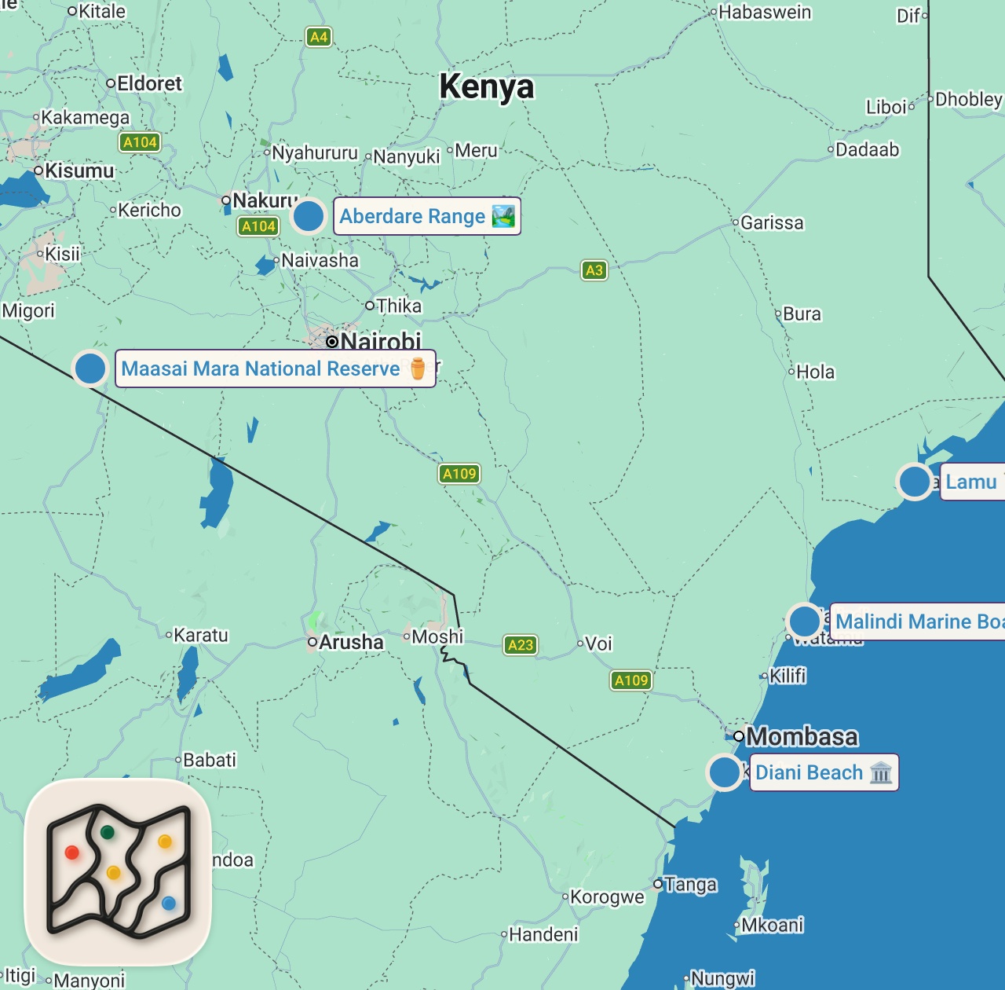Click the A109 shield south of Nairobi
The width and height of the screenshot is (1005, 990).
tap(459, 474)
